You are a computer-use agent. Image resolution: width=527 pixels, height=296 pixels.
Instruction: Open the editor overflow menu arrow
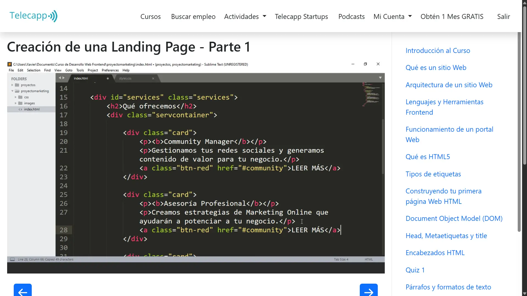(x=380, y=78)
